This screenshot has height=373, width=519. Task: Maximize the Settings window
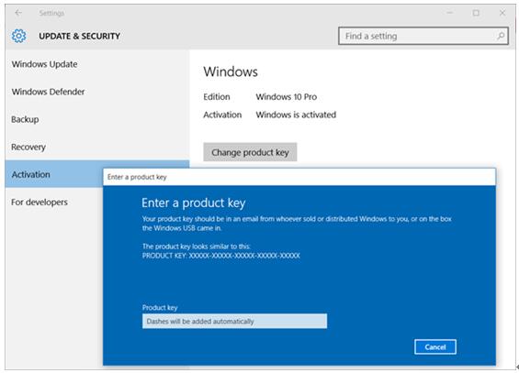[476, 13]
